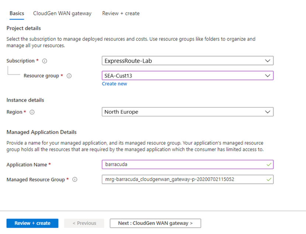The image size is (306, 234).
Task: Switch to the Basics tab
Action: coord(17,13)
